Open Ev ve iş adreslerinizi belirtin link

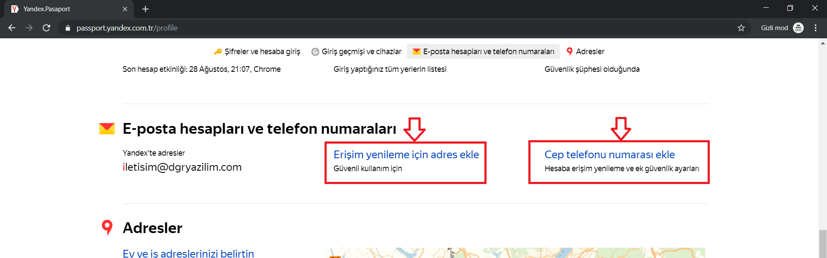pyautogui.click(x=188, y=253)
